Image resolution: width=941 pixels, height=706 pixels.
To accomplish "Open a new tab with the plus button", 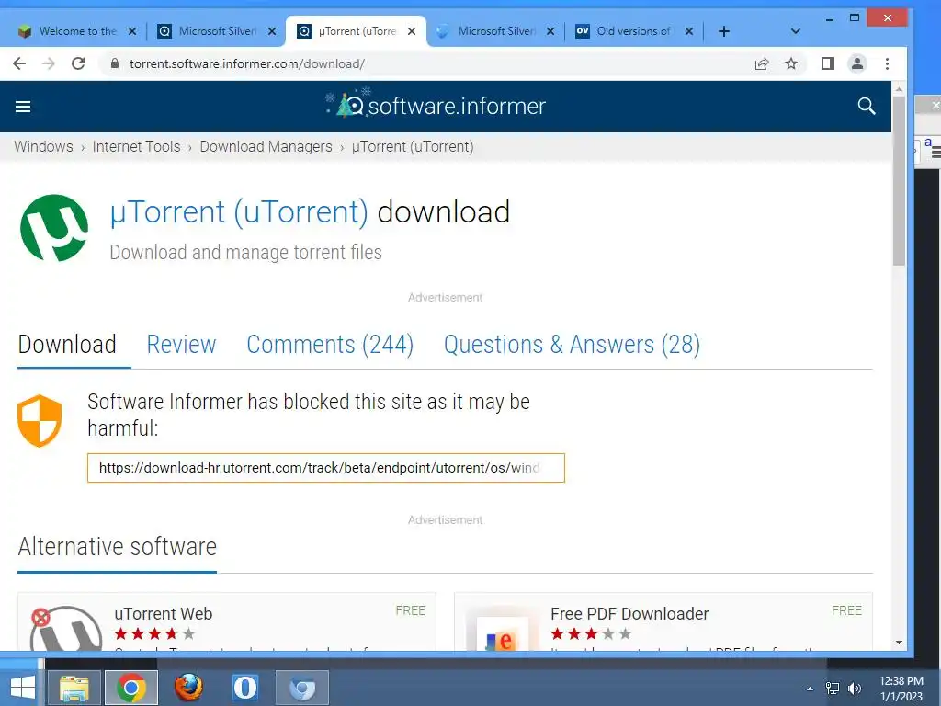I will (x=724, y=31).
